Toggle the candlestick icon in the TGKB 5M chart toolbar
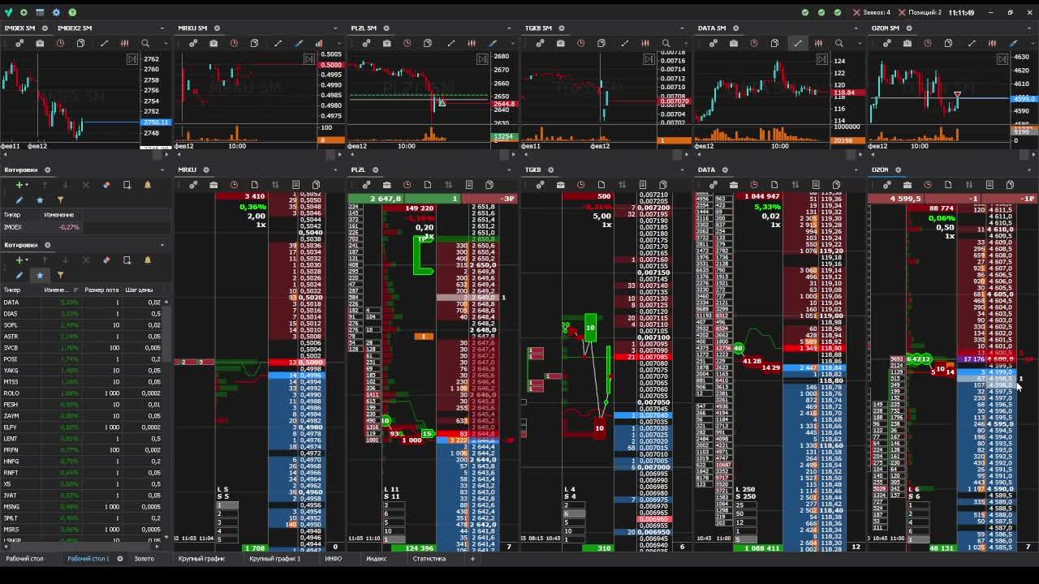This screenshot has height=584, width=1039. [x=645, y=43]
